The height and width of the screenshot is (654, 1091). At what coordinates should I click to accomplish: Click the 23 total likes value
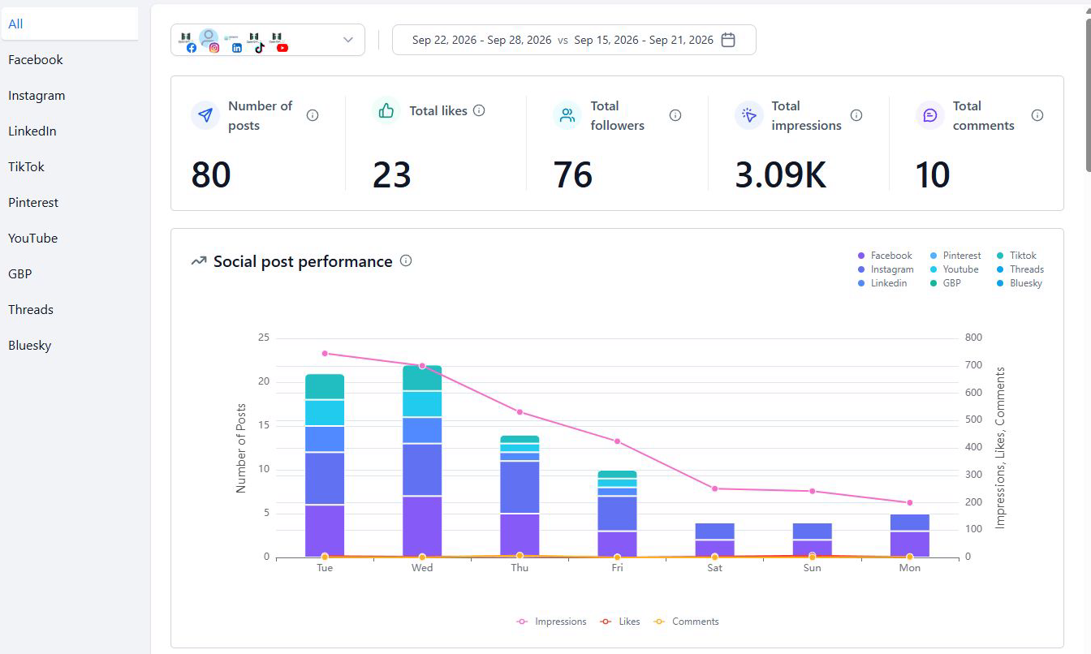(392, 174)
